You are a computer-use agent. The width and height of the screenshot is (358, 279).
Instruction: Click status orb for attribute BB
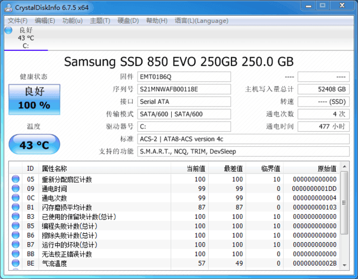coord(16,254)
